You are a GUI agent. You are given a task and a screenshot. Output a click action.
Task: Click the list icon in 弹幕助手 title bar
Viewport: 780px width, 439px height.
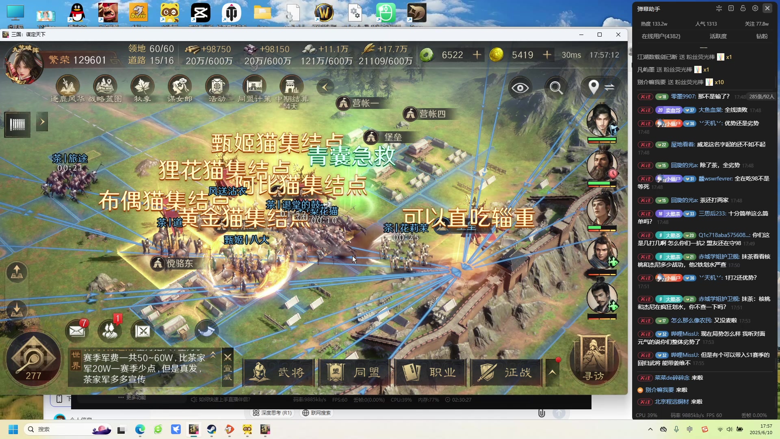coord(731,8)
